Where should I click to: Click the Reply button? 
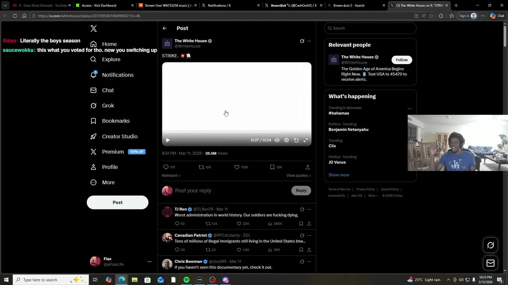301,190
